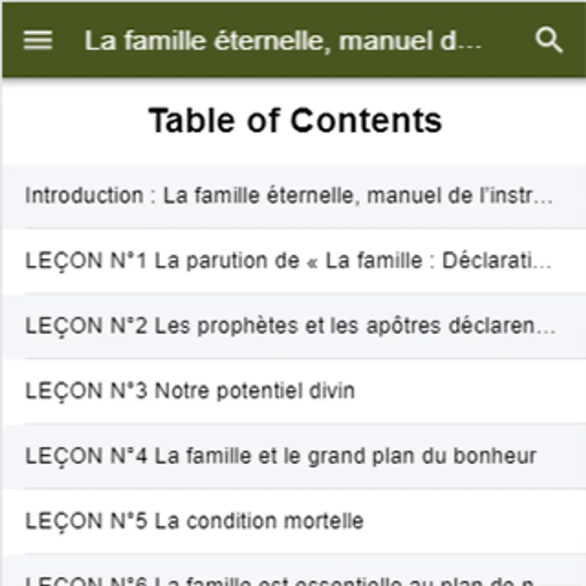Viewport: 586px width, 586px height.
Task: Go to LEÇON N°4 in the list
Action: (x=280, y=456)
